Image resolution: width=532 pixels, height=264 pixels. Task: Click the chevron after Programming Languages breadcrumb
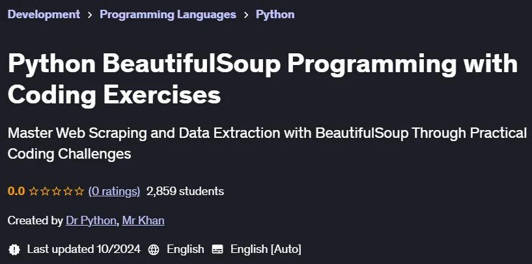pyautogui.click(x=246, y=15)
